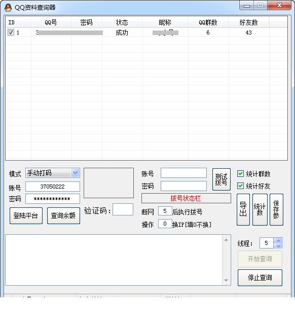This screenshot has height=309, width=295.
Task: Click the masked platform 密码 field
Action: tap(53, 199)
